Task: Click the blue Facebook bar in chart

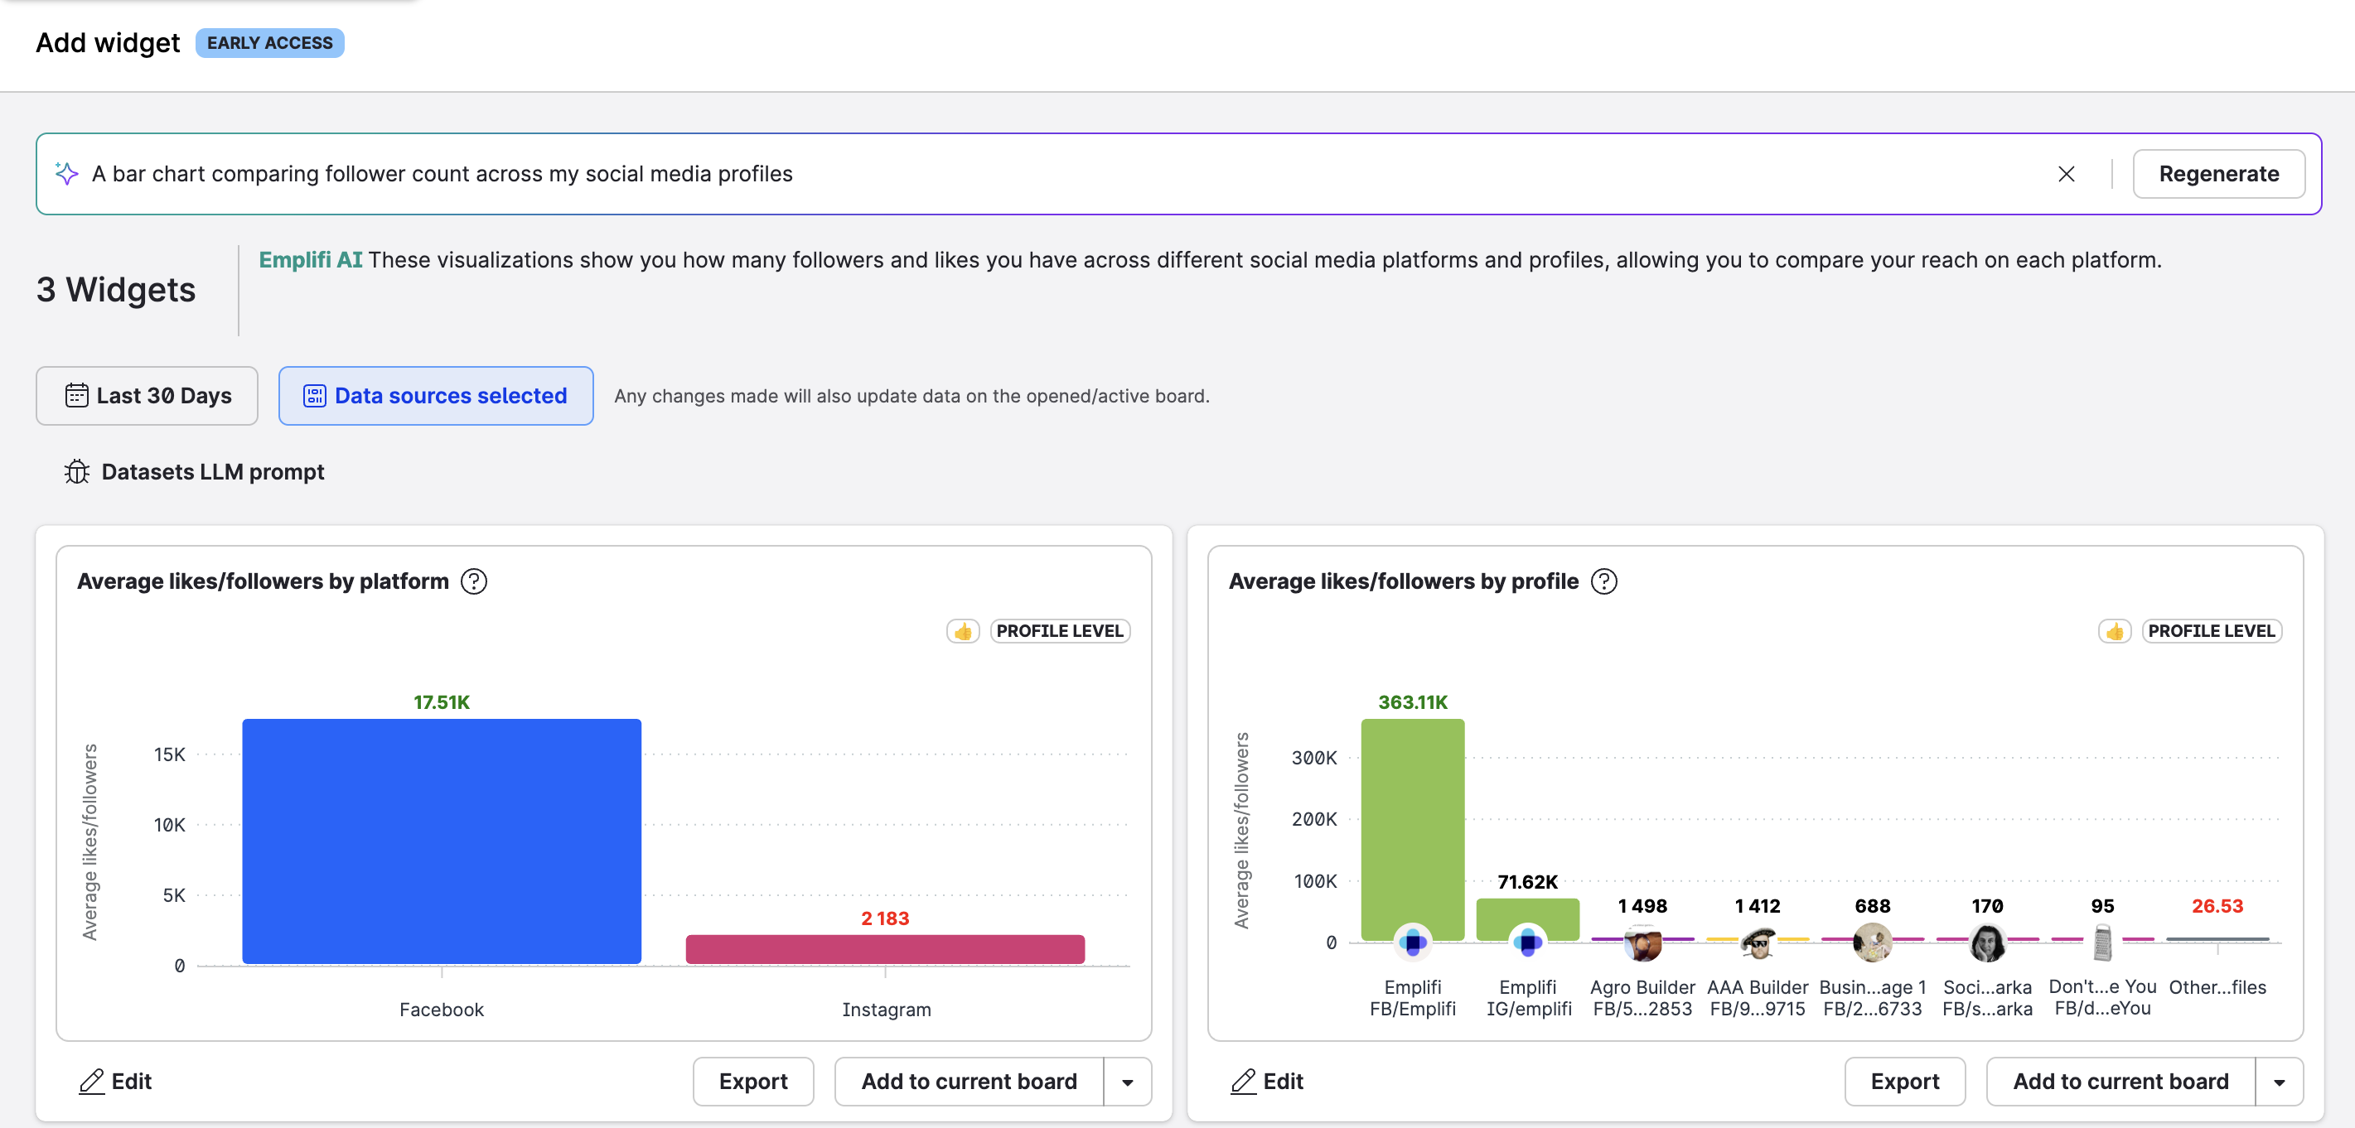Action: pyautogui.click(x=442, y=841)
